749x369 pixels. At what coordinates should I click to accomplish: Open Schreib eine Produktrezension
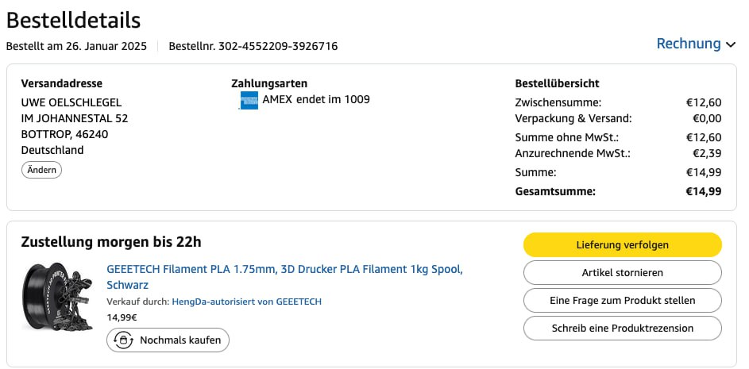click(622, 329)
